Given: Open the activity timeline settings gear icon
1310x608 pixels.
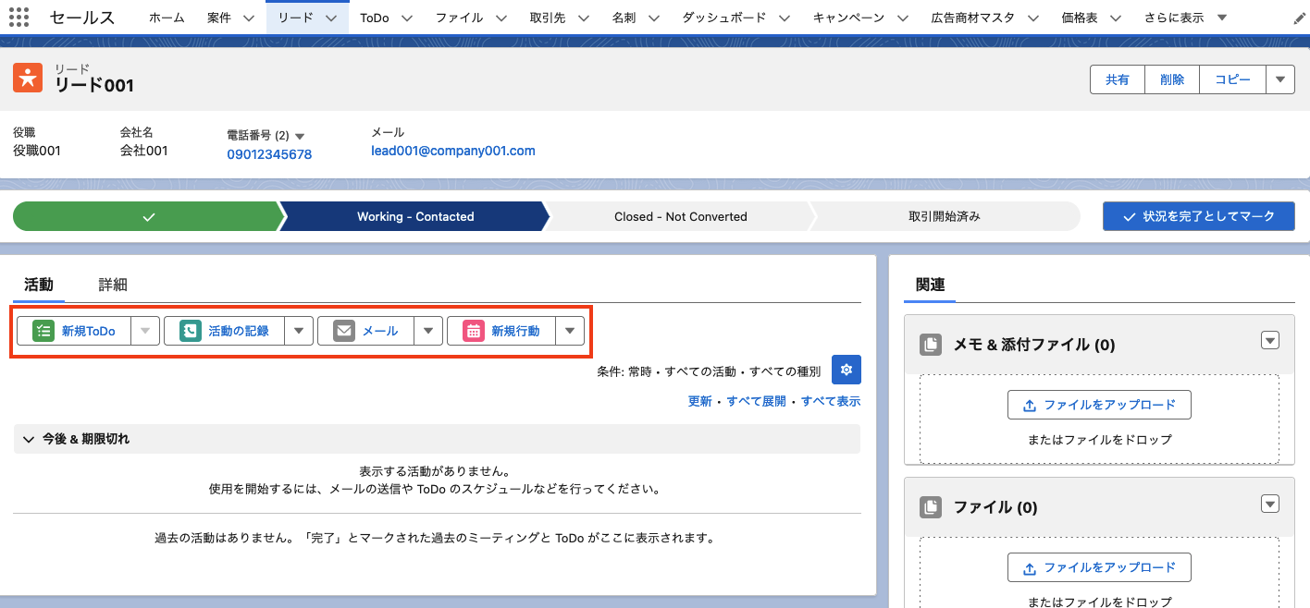Looking at the screenshot, I should tap(846, 369).
